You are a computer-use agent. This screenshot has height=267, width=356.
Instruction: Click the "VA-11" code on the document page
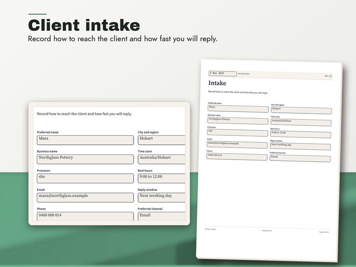click(328, 76)
